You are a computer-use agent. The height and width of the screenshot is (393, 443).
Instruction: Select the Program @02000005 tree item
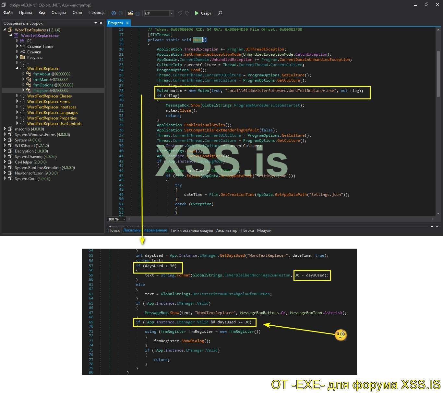point(51,91)
